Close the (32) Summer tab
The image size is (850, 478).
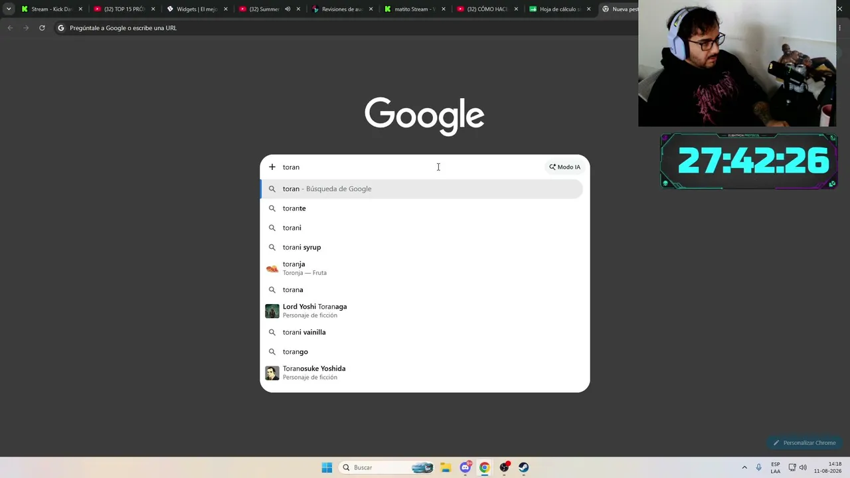[x=298, y=9]
